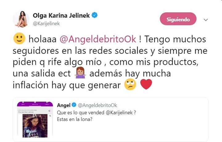Select the Inicio tab in the purple header

click(23, 103)
